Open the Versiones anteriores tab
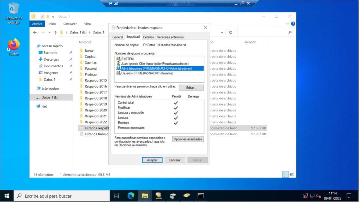 (x=170, y=37)
